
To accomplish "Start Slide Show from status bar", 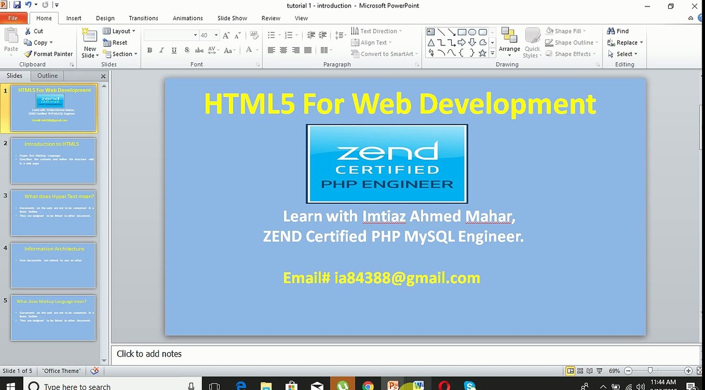I will point(599,371).
